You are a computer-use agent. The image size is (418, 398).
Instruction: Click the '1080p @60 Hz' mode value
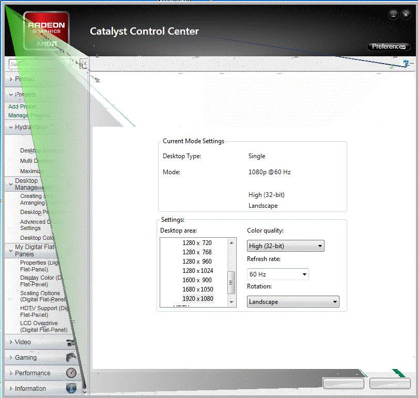[270, 172]
